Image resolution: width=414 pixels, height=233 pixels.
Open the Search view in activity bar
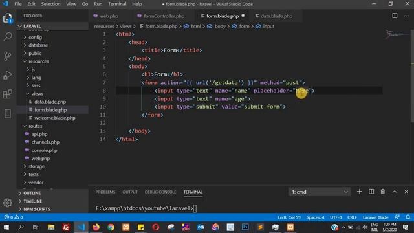tap(8, 36)
